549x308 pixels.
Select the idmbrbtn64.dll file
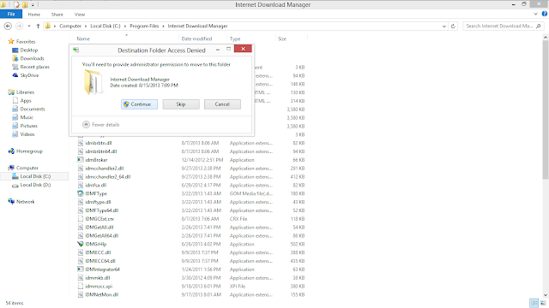point(101,151)
